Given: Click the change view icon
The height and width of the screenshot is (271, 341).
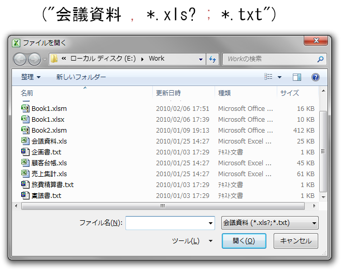Looking at the screenshot, I should [x=268, y=77].
